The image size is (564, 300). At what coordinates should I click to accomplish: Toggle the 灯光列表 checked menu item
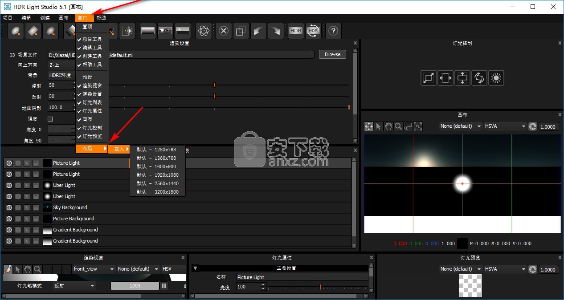click(x=92, y=102)
